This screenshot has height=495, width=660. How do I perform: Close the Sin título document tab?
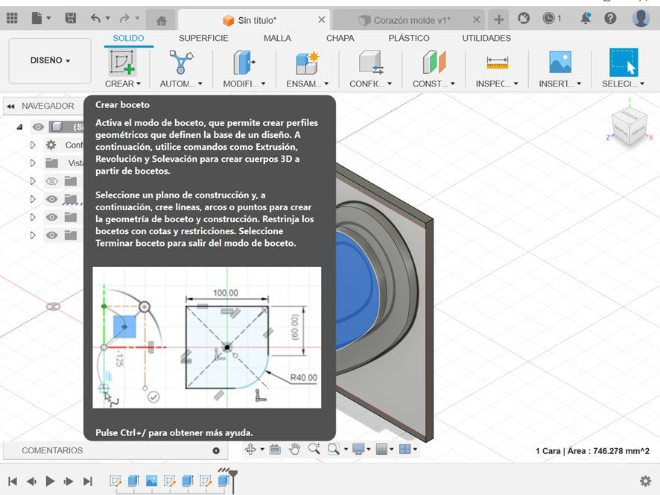tap(321, 20)
